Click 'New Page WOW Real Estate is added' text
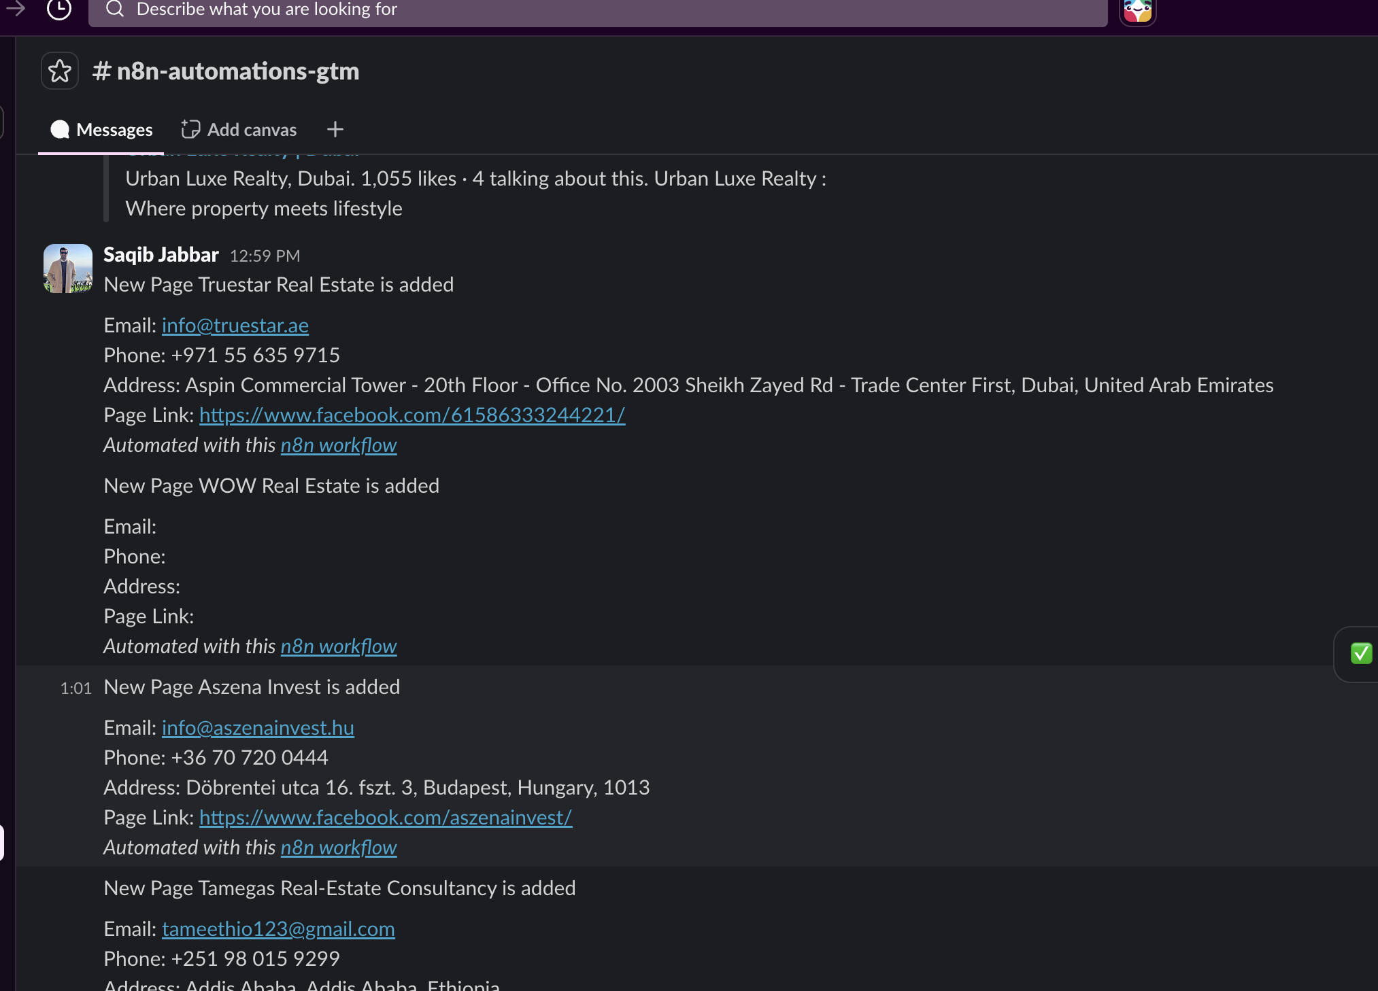 tap(271, 486)
